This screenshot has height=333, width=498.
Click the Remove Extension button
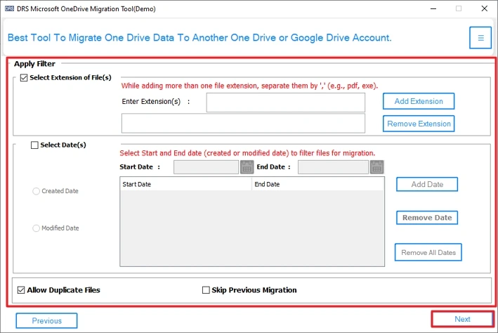click(419, 124)
